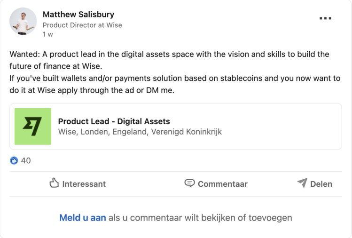The height and width of the screenshot is (238, 352).
Task: View the 40 reactions count
Action: (26, 160)
